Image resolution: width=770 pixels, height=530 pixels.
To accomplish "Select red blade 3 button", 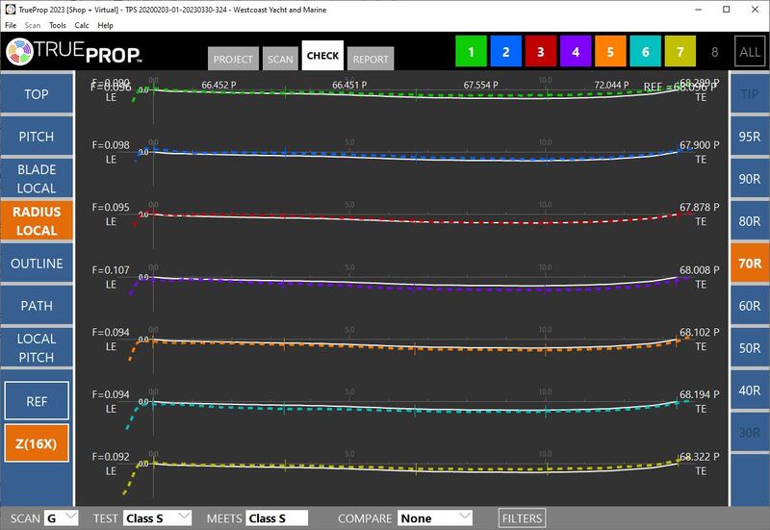I will pos(540,52).
